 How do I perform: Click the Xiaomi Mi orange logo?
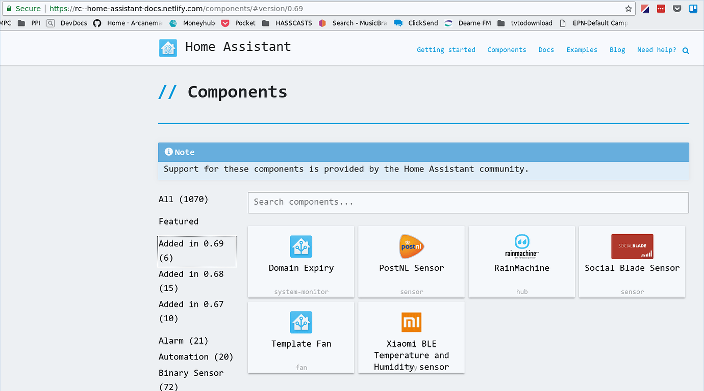click(x=412, y=322)
